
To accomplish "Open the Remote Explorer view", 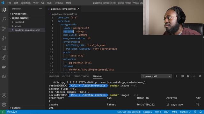I will [4, 48].
